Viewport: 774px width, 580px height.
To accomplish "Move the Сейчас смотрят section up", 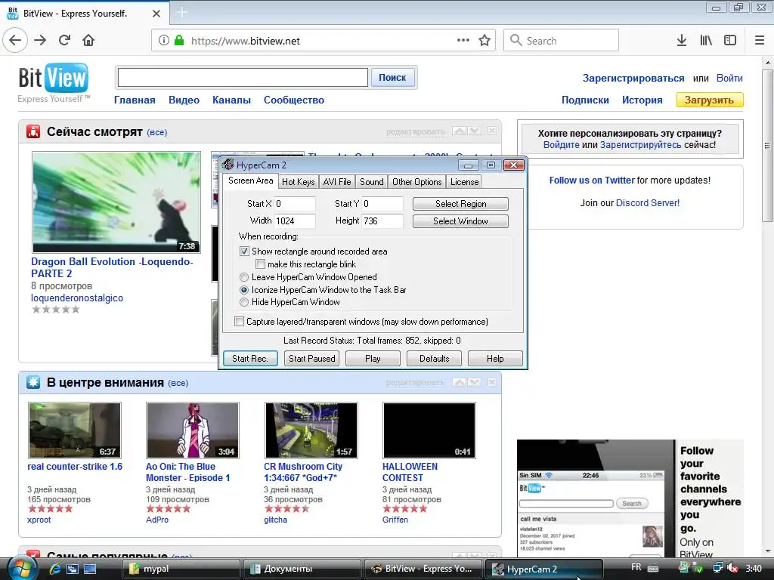I will coord(460,131).
